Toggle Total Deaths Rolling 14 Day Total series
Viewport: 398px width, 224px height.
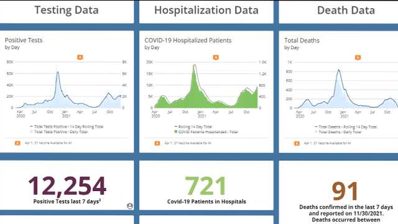(x=346, y=127)
